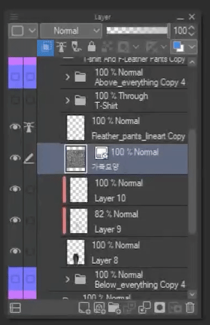Click the layer opacity slider
Screen dimensions: 210x325
[137, 31]
